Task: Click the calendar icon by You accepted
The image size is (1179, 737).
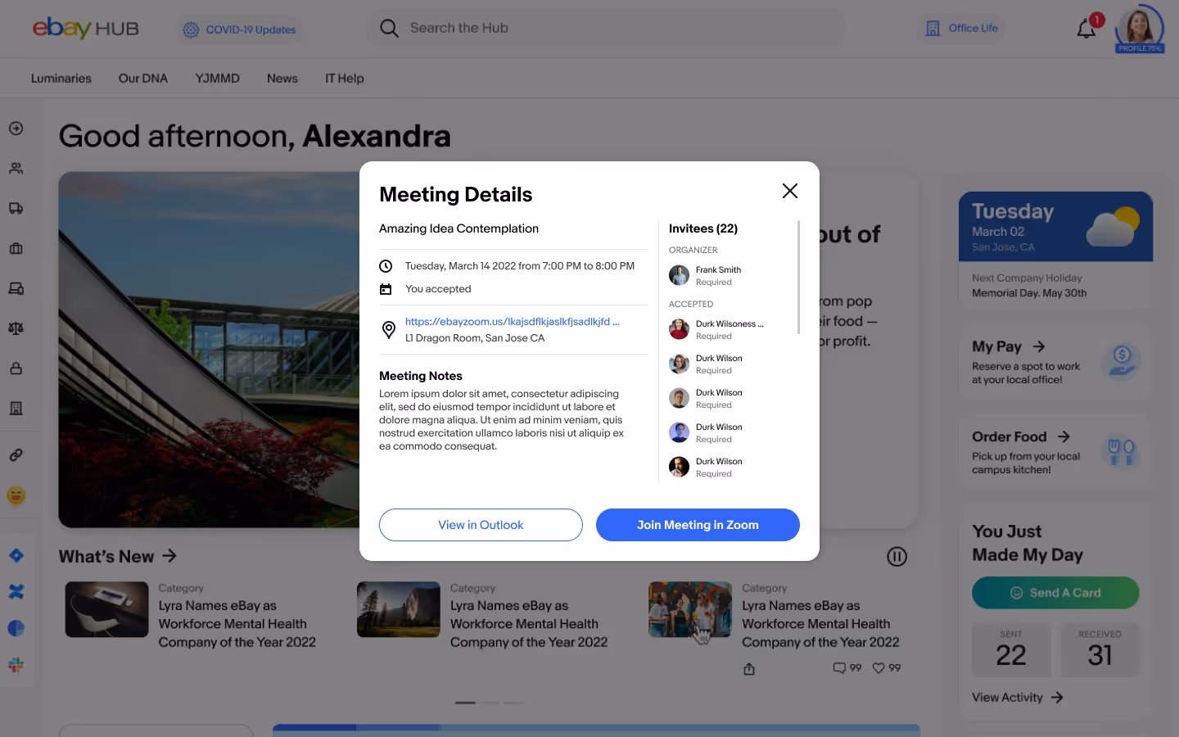Action: (386, 289)
